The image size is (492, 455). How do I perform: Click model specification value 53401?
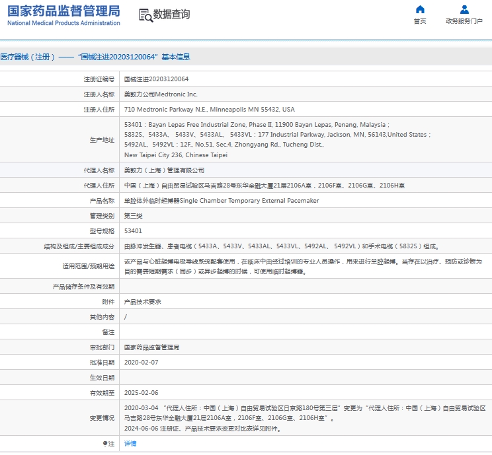(x=133, y=231)
